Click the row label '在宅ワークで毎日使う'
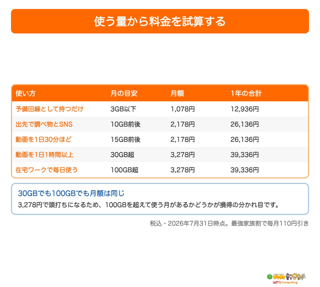This screenshot has width=320, height=287. pos(46,170)
